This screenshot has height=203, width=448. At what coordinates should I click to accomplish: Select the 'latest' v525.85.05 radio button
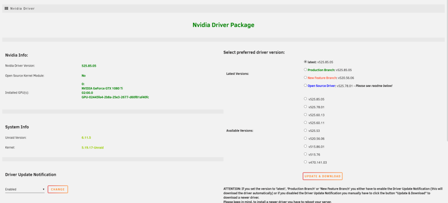(x=306, y=62)
